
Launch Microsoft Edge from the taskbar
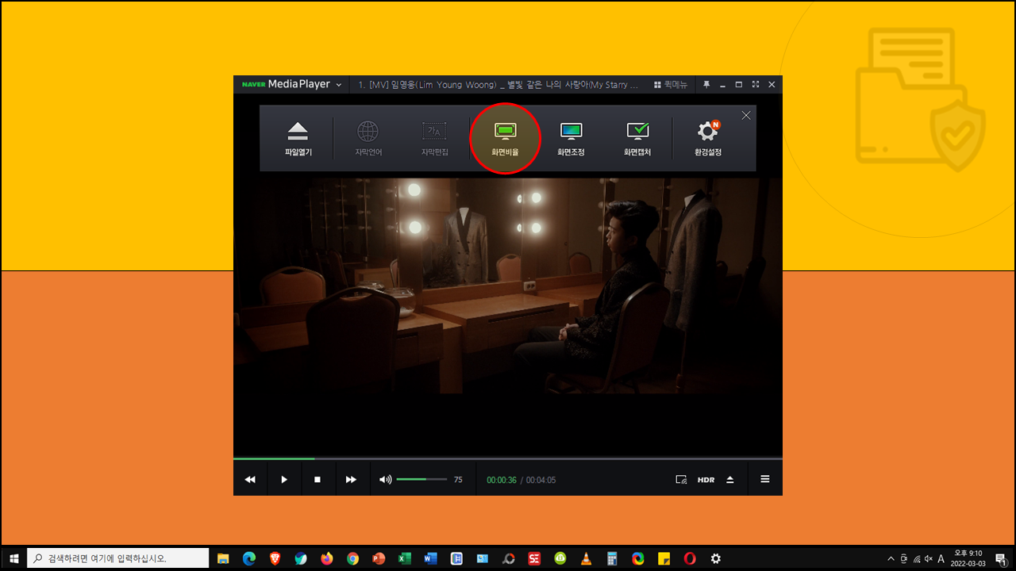coord(249,558)
